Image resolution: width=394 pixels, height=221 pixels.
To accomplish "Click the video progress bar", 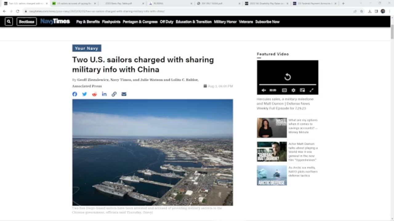I will pos(287,84).
